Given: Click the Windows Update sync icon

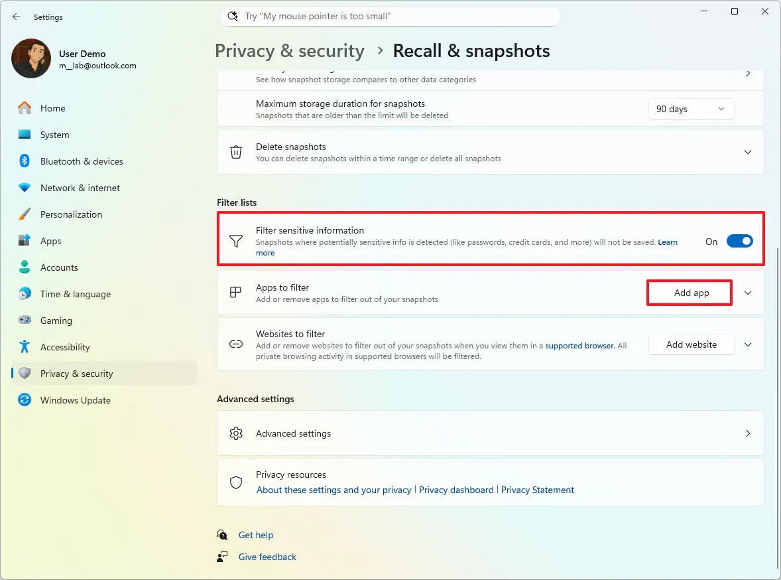Looking at the screenshot, I should (25, 400).
